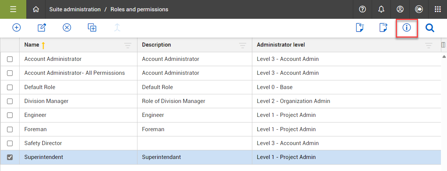This screenshot has height=171, width=447.
Task: Sort by the Name column header
Action: [32, 45]
